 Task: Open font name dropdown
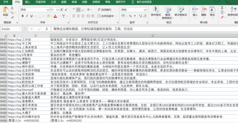point(48,10)
